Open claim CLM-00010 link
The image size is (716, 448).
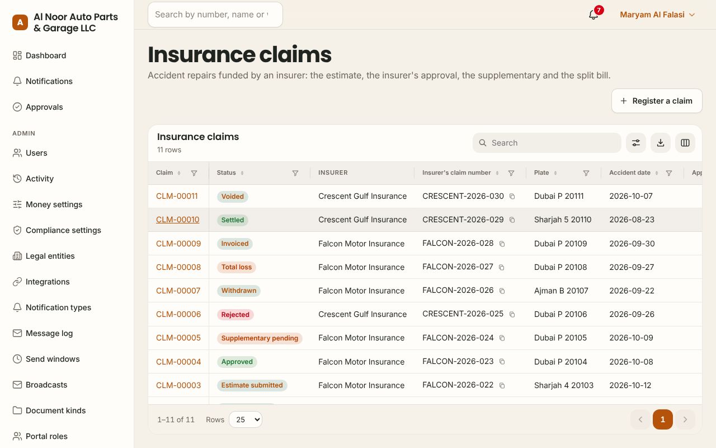(x=177, y=220)
